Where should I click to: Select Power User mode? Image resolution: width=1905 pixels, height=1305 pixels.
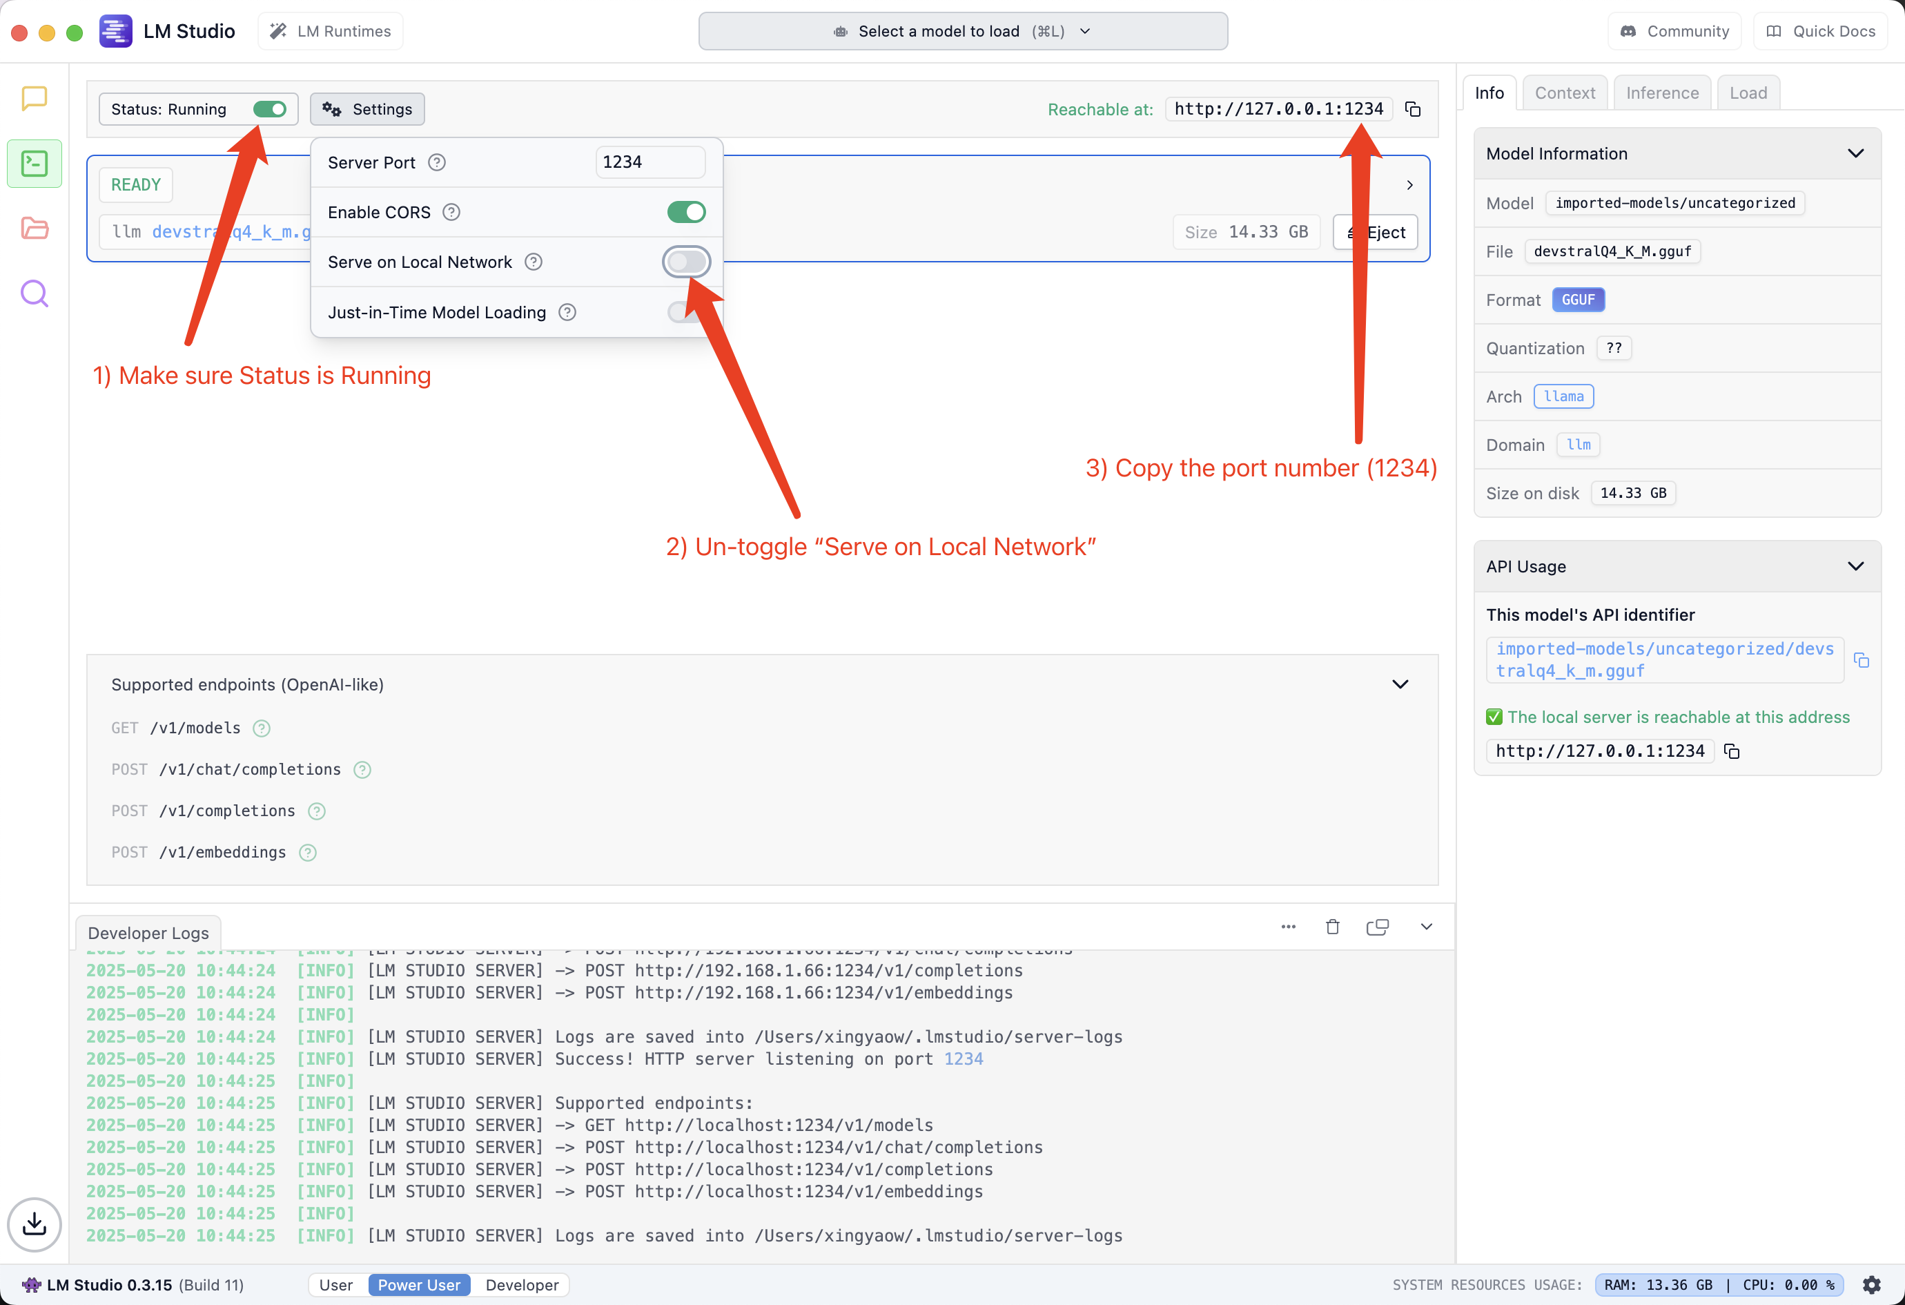419,1285
